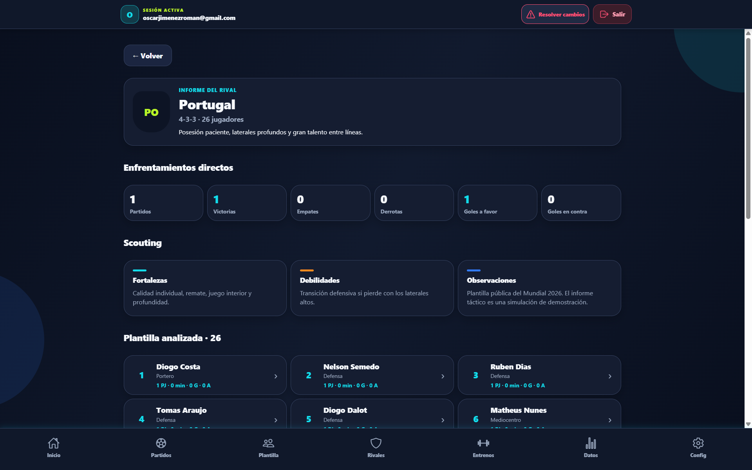Open the Debilidades scouting card
This screenshot has width=752, height=470.
click(372, 288)
